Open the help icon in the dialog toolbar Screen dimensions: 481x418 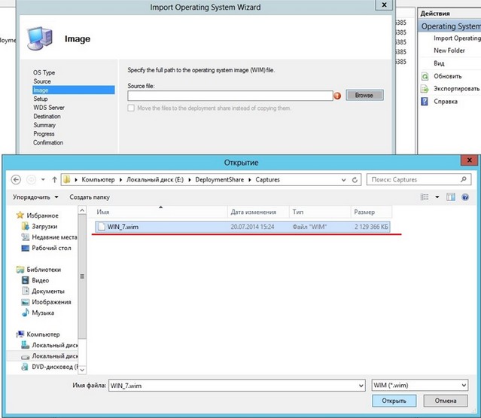467,197
